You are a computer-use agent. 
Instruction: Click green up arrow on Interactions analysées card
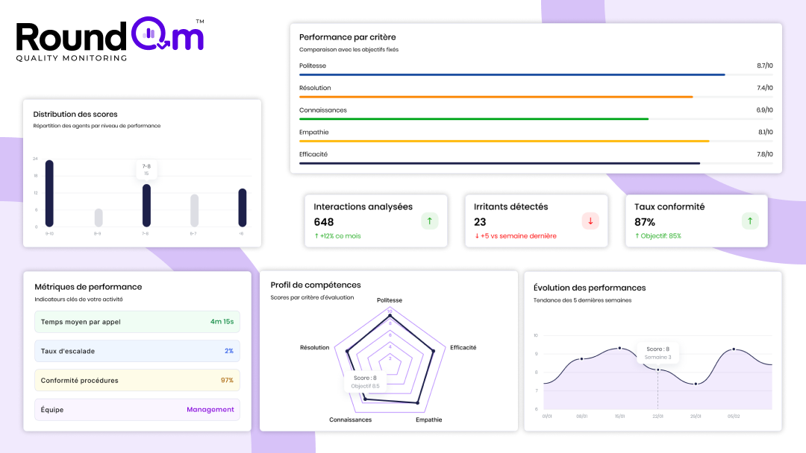(x=429, y=221)
